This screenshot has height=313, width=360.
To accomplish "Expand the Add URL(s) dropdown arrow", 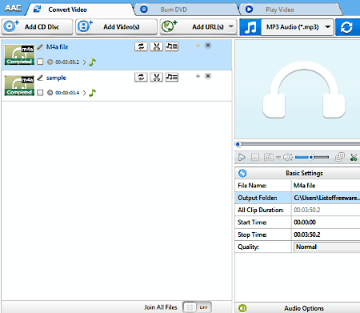I will 231,26.
